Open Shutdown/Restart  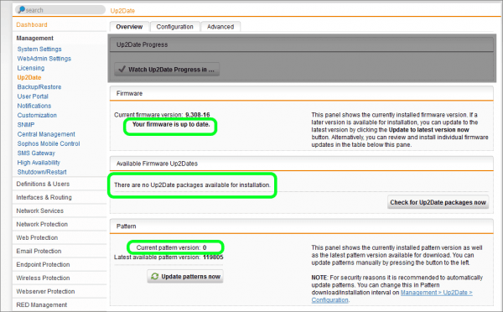tap(42, 172)
